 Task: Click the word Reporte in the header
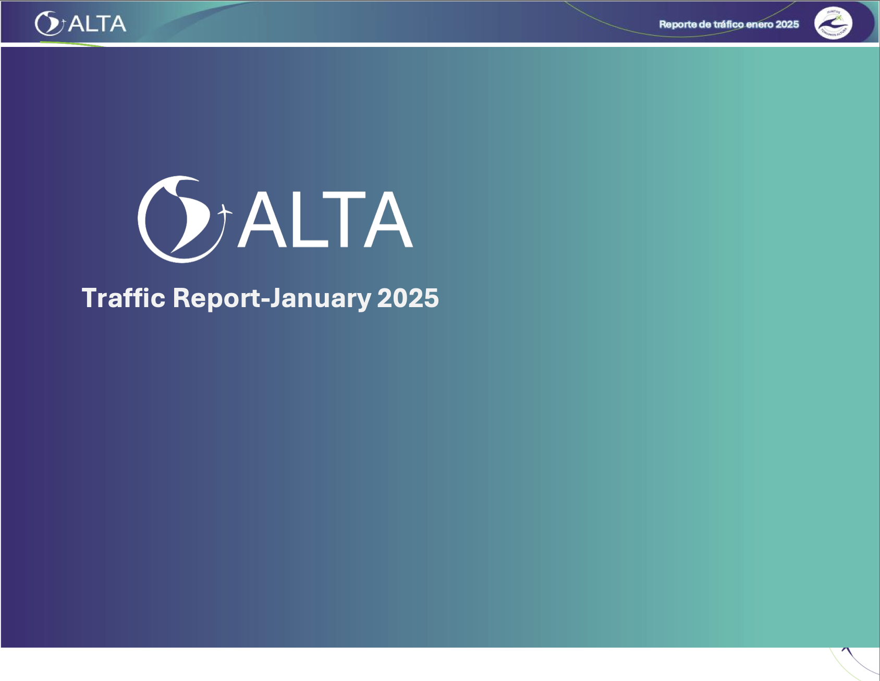[678, 25]
